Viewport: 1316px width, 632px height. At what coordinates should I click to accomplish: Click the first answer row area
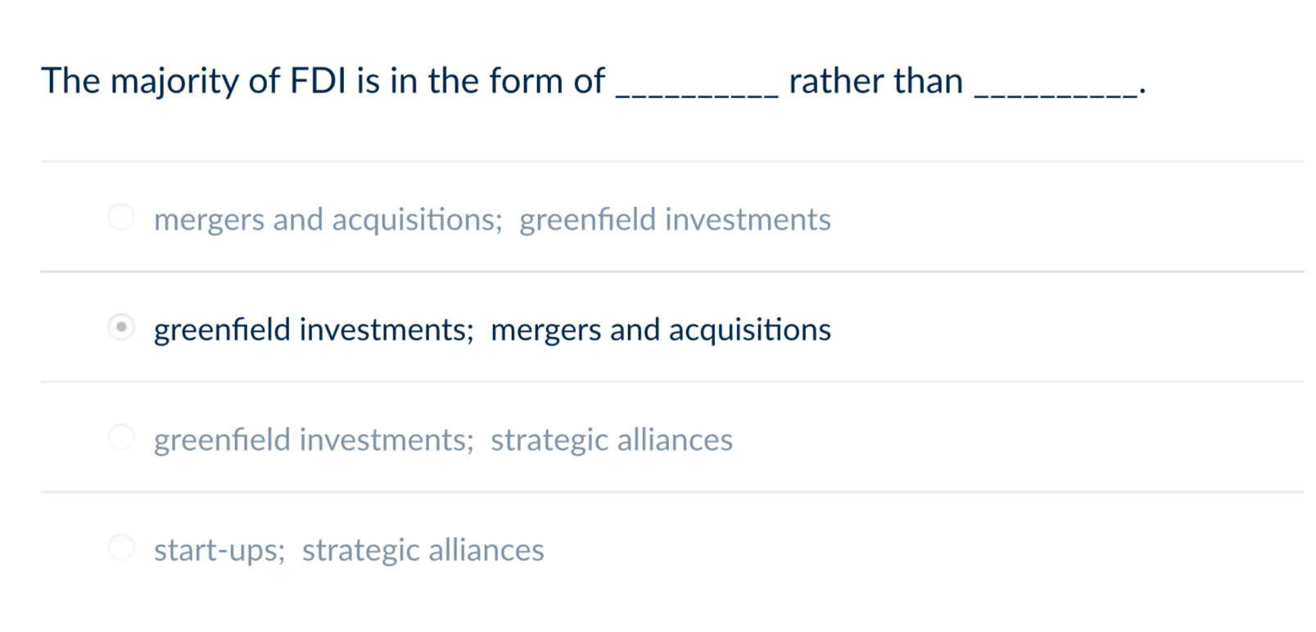click(x=573, y=217)
